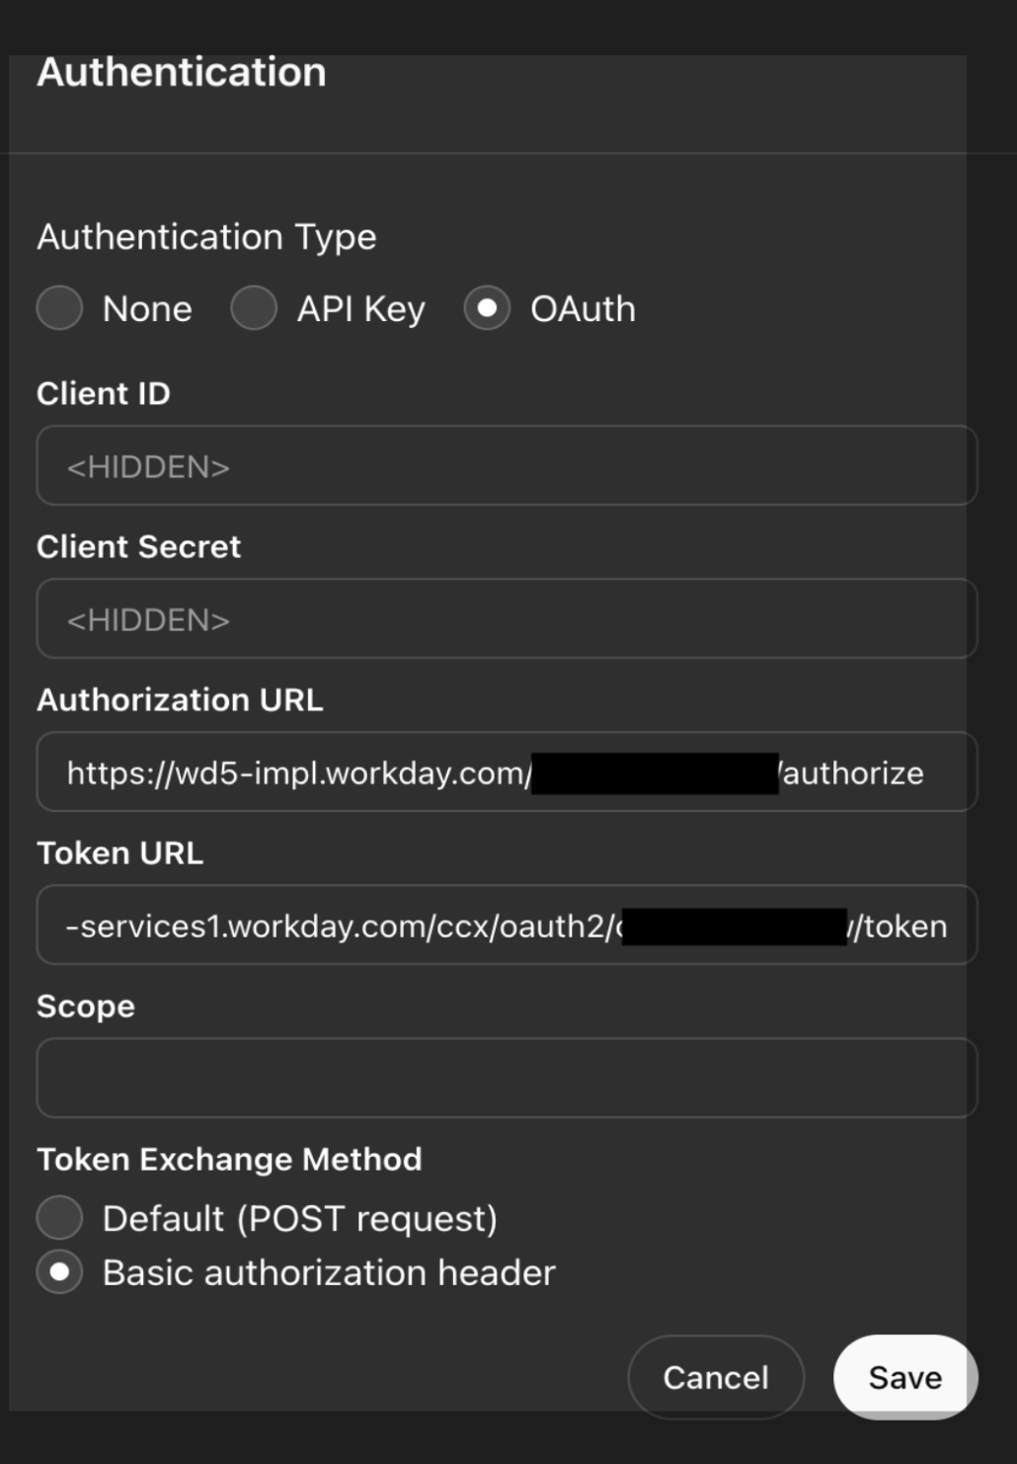
Task: Click the Authentication dialog title
Action: click(x=182, y=71)
